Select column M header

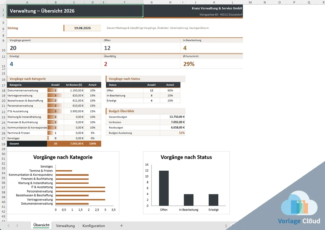pyautogui.click(x=250, y=2)
